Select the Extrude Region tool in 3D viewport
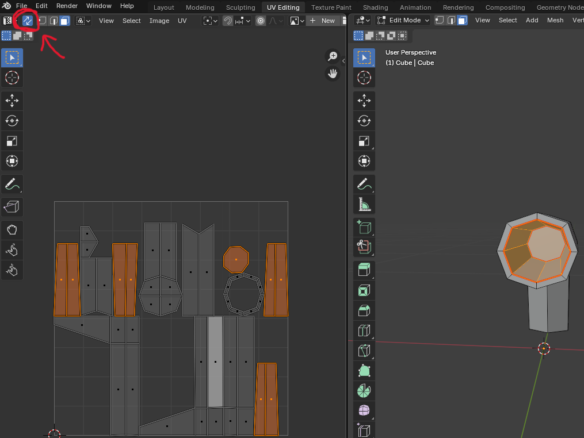This screenshot has width=584, height=438. coord(364,269)
